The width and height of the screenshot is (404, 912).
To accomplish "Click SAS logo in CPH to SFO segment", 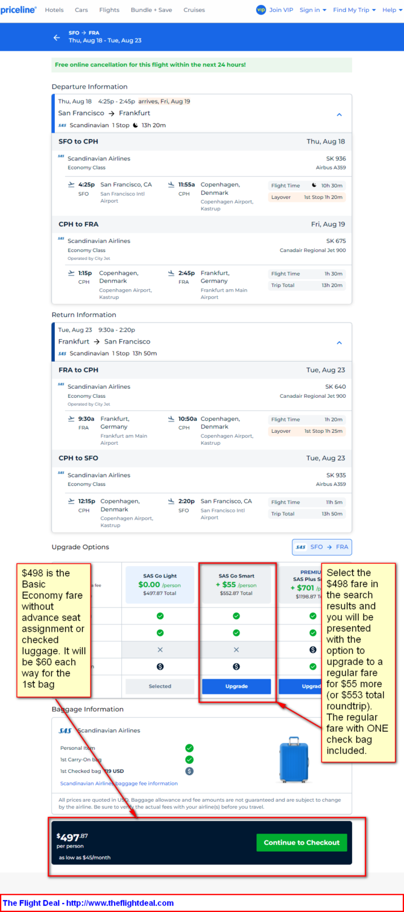I will click(61, 473).
